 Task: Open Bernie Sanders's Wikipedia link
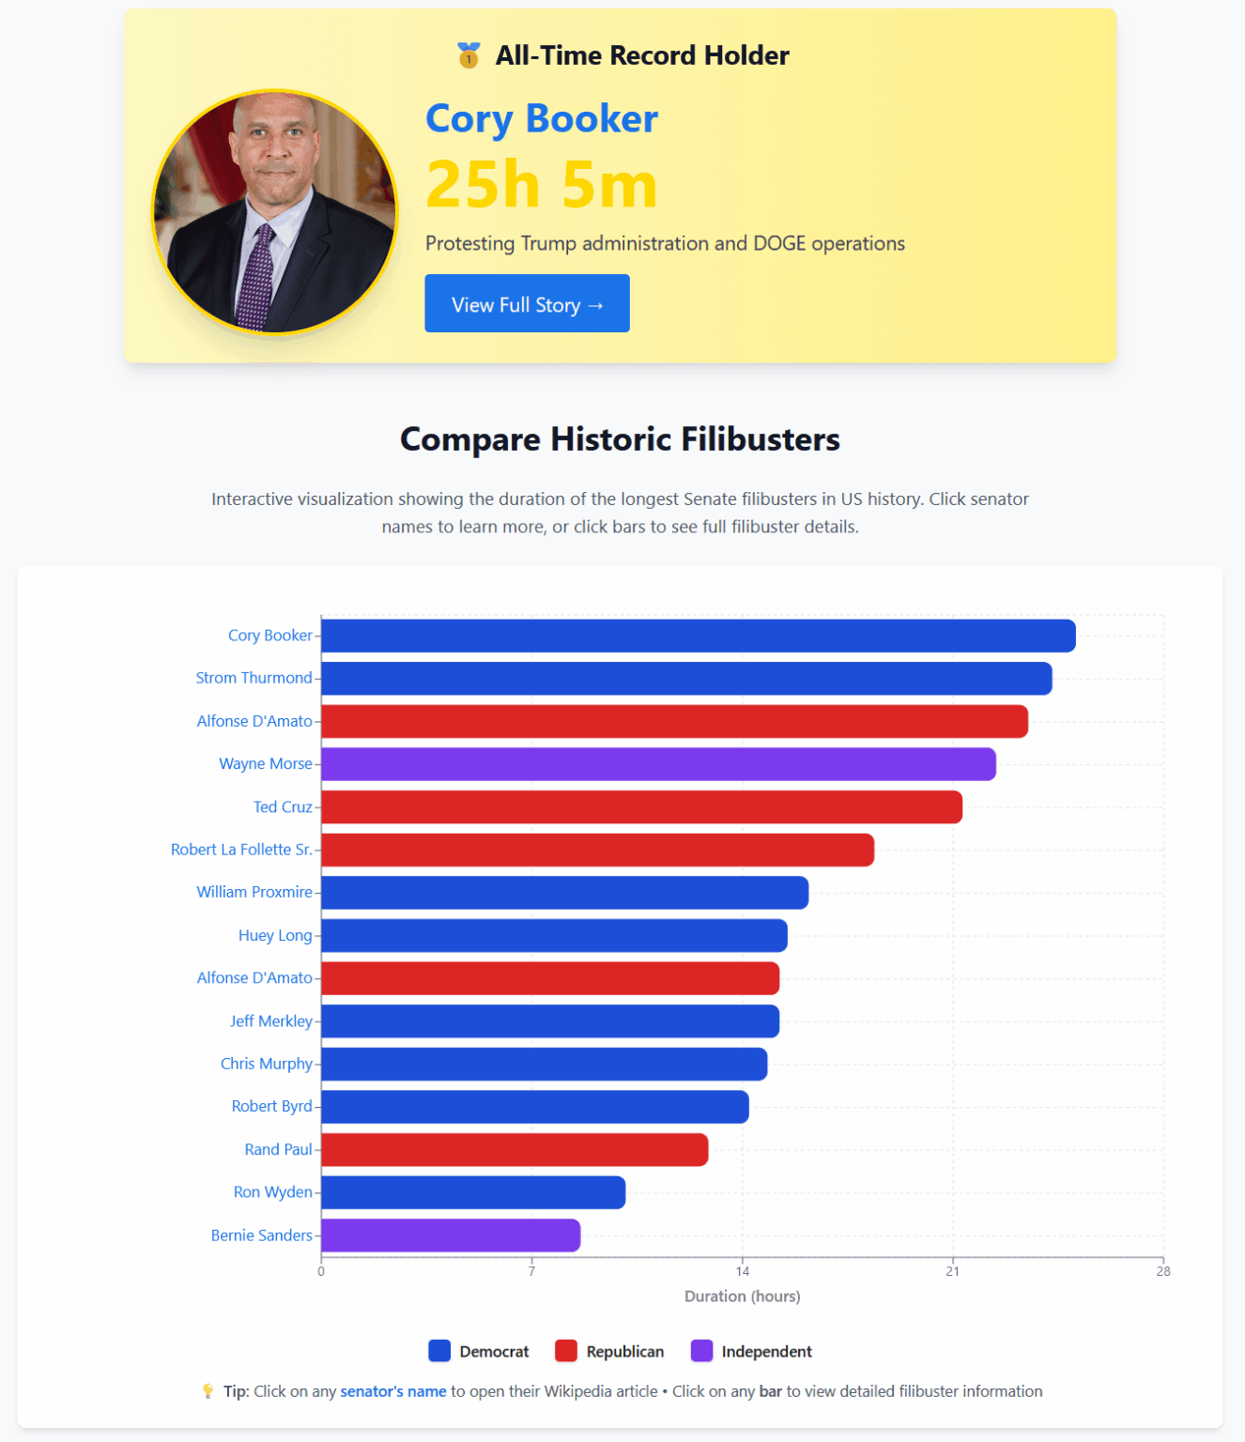point(262,1235)
